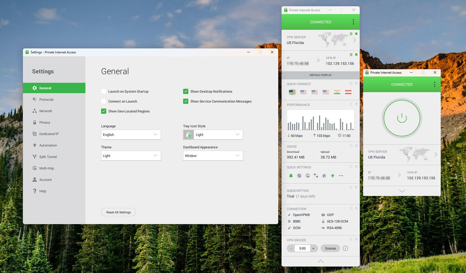Disable Show Desktop Notifications checkbox

click(186, 92)
